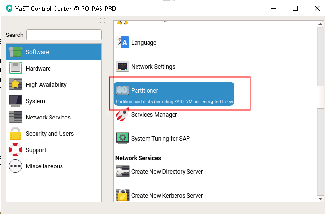The image size is (325, 214).
Task: Open System Tuning for SAP entry
Action: tap(161, 138)
